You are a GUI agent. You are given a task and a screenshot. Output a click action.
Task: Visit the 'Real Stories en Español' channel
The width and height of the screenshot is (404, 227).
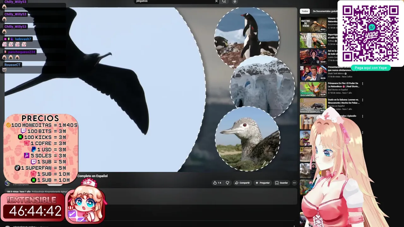pyautogui.click(x=338, y=90)
